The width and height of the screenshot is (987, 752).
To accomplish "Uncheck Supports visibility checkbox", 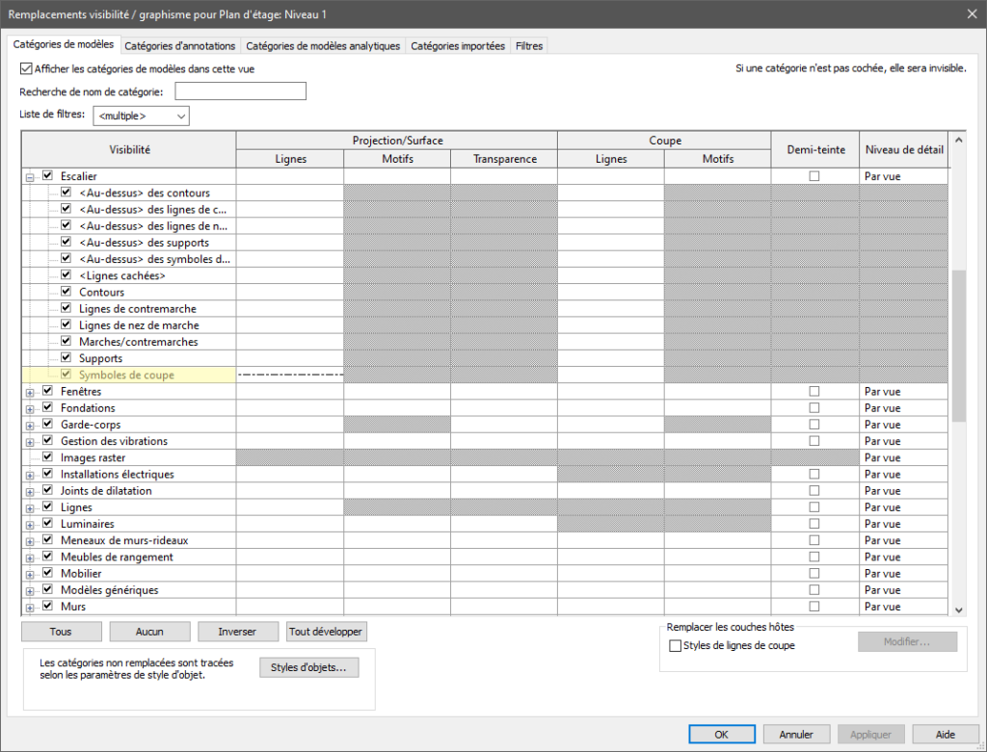I will [x=66, y=358].
